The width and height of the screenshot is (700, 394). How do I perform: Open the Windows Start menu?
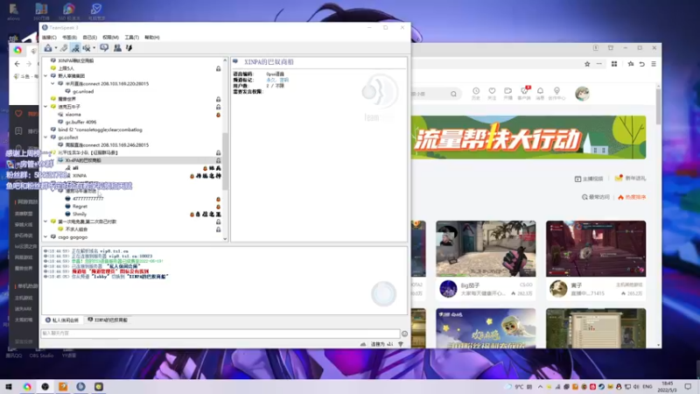coord(9,386)
